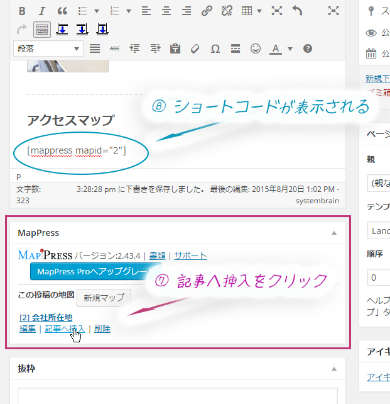Apply italic formatting
390x404 pixels.
click(x=41, y=11)
